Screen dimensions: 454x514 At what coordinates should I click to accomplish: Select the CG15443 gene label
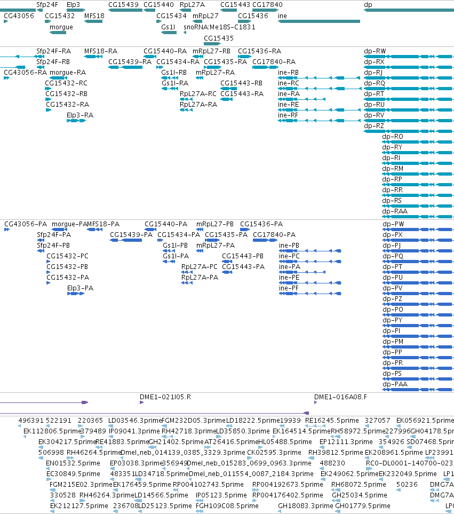click(x=235, y=5)
